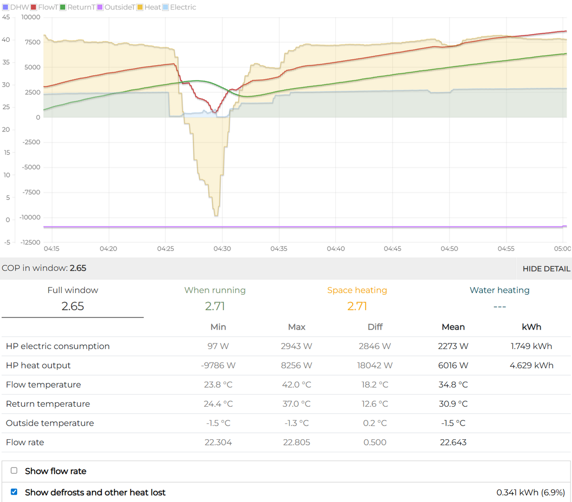The image size is (572, 502).
Task: Click the COP in window value
Action: pyautogui.click(x=78, y=268)
